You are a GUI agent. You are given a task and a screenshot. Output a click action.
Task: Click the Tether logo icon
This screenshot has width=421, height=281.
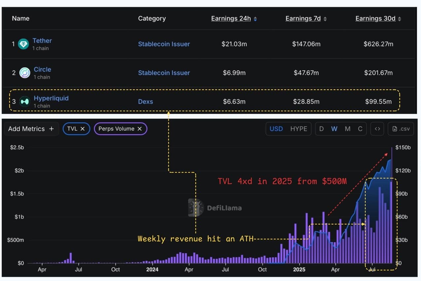coord(23,44)
